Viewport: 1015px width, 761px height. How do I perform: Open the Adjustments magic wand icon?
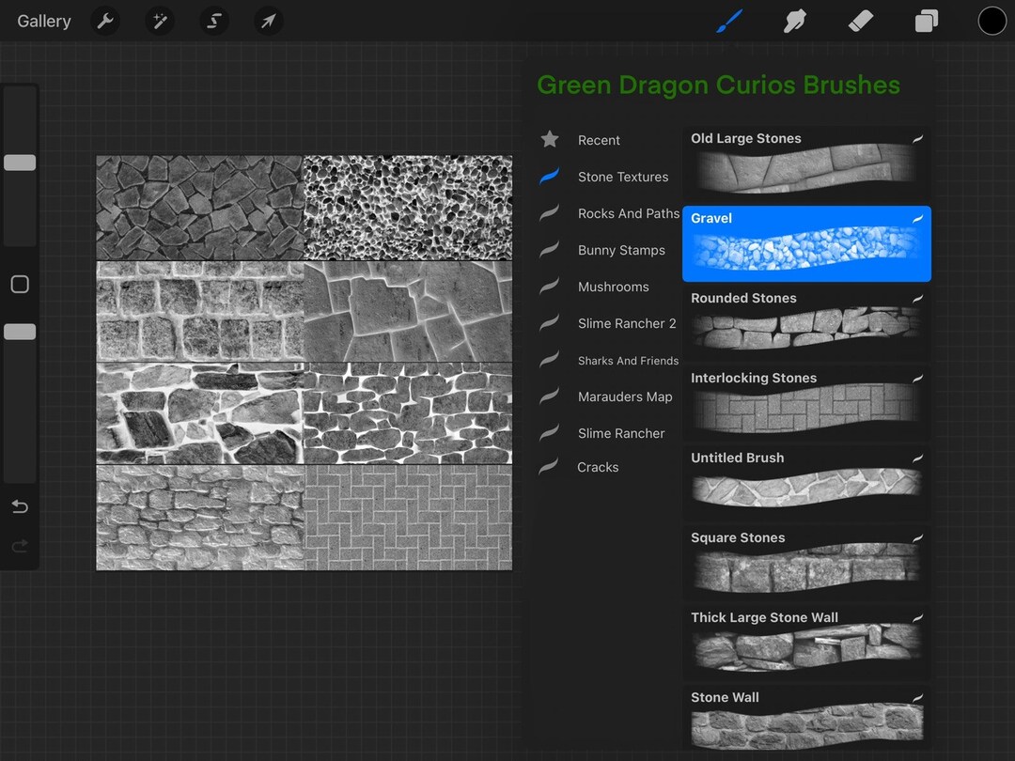point(160,21)
